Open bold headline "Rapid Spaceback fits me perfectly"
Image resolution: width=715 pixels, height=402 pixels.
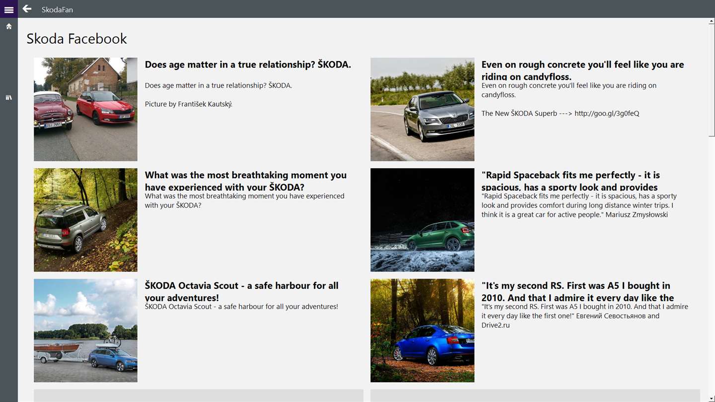[x=571, y=181]
